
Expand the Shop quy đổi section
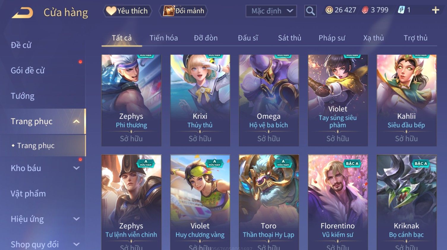point(76,244)
